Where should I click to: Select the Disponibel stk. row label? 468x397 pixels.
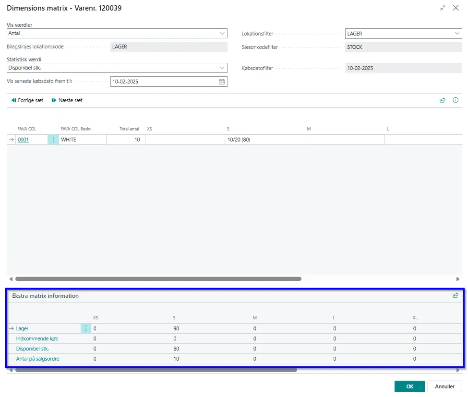32,349
